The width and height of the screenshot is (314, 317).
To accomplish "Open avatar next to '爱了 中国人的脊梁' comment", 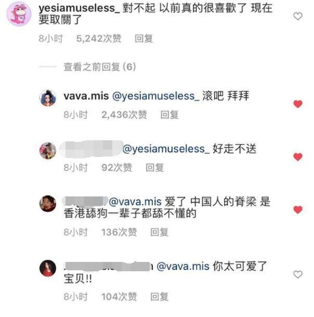I will tap(48, 203).
